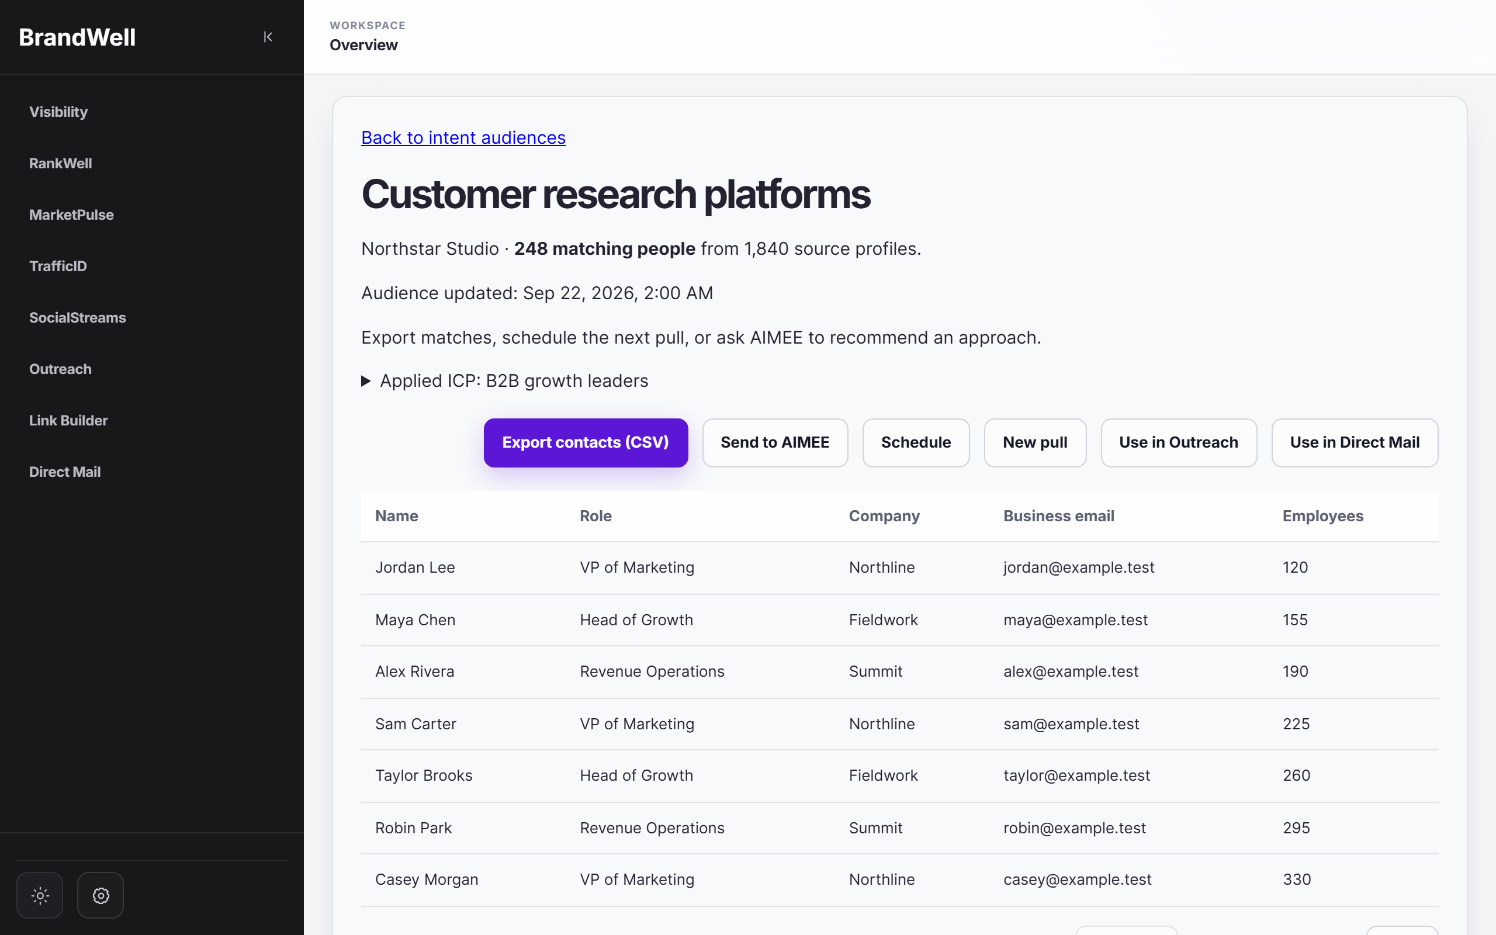Viewport: 1496px width, 935px height.
Task: Click Back to intent audiences link
Action: [463, 137]
